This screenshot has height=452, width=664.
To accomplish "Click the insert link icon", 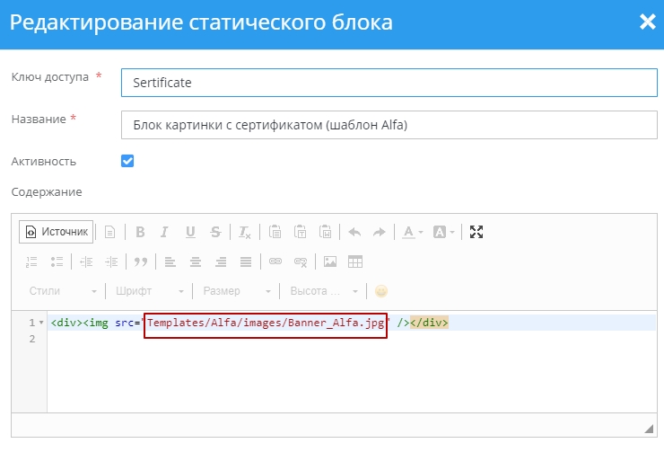I will (275, 262).
